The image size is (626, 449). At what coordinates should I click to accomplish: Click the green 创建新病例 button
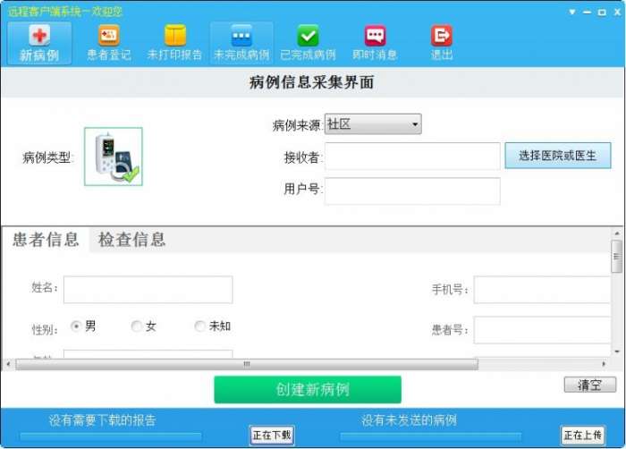(308, 389)
